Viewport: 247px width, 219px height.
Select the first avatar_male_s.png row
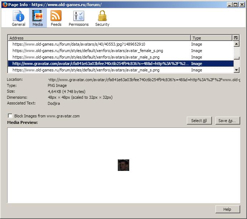[121, 57]
